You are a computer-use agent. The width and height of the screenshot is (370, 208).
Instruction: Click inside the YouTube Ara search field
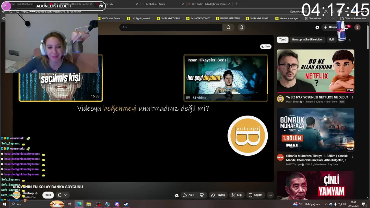tap(171, 27)
